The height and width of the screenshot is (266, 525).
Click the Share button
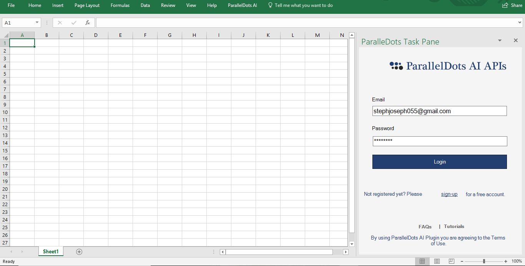(512, 5)
